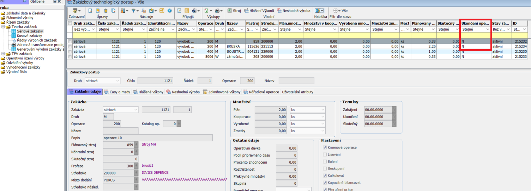Click the blue help question mark icon
This screenshot has width=531, height=191.
tap(169, 11)
